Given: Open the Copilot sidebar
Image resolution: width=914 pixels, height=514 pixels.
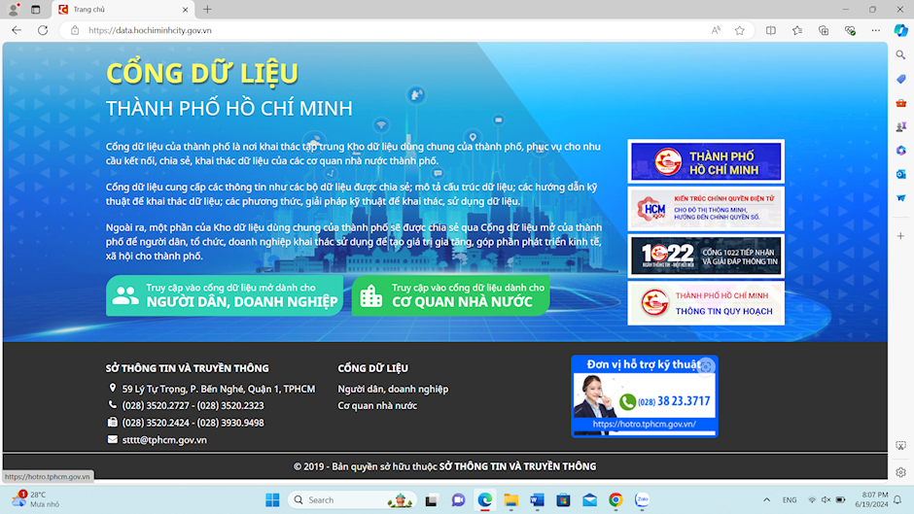Looking at the screenshot, I should tap(900, 30).
